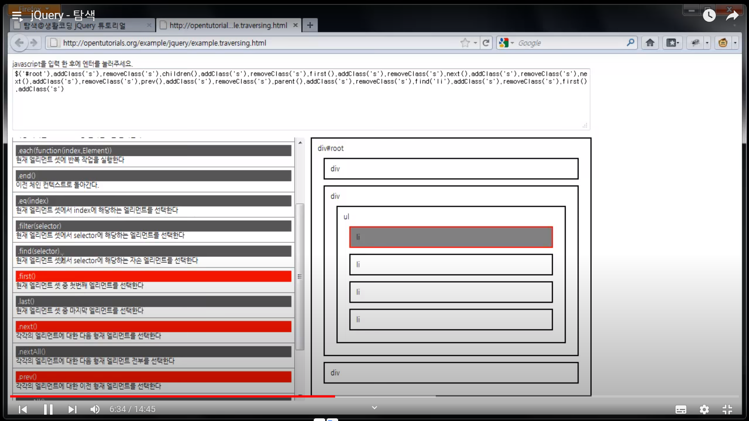Screen dimensions: 749x421
Task: Click the Firefox home button
Action: 650,43
